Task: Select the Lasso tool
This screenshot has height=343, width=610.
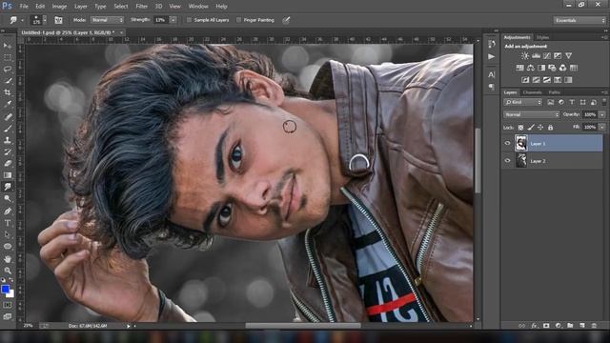Action: 8,70
